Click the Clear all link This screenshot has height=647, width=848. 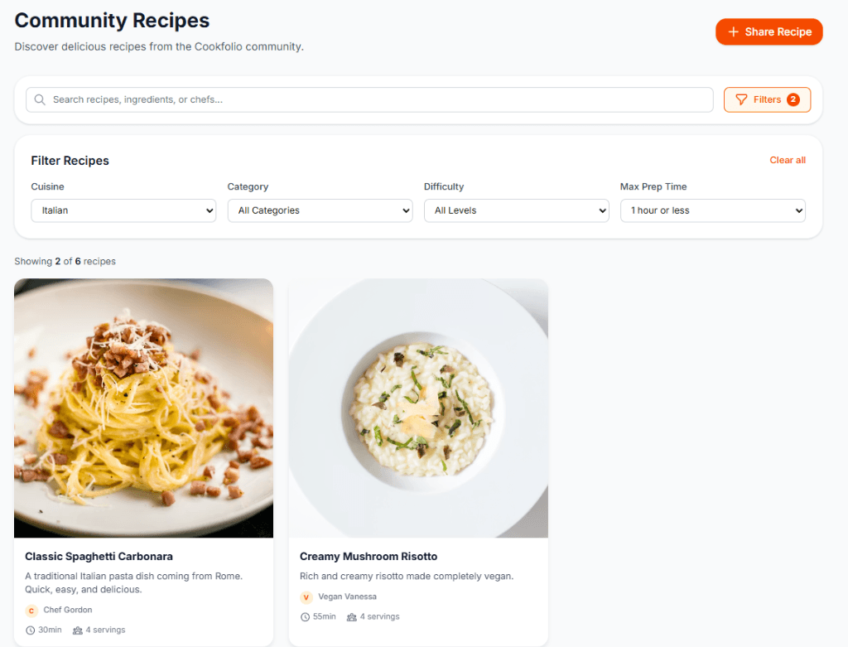787,160
